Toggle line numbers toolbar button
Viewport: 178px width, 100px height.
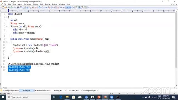coord(70,7)
